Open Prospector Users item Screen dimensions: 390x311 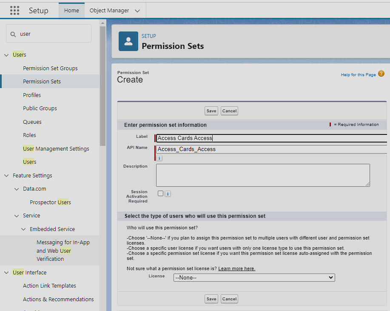pos(50,202)
